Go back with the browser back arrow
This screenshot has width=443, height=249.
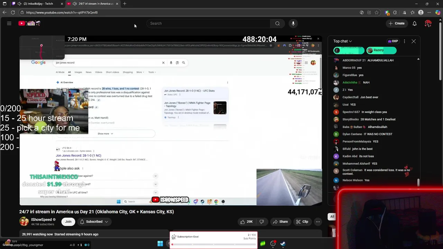point(4,12)
